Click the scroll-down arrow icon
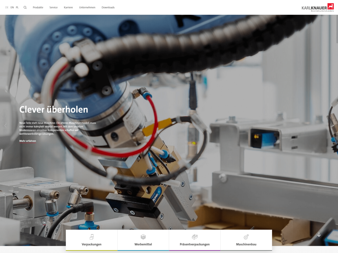The width and height of the screenshot is (338, 253). [319, 235]
